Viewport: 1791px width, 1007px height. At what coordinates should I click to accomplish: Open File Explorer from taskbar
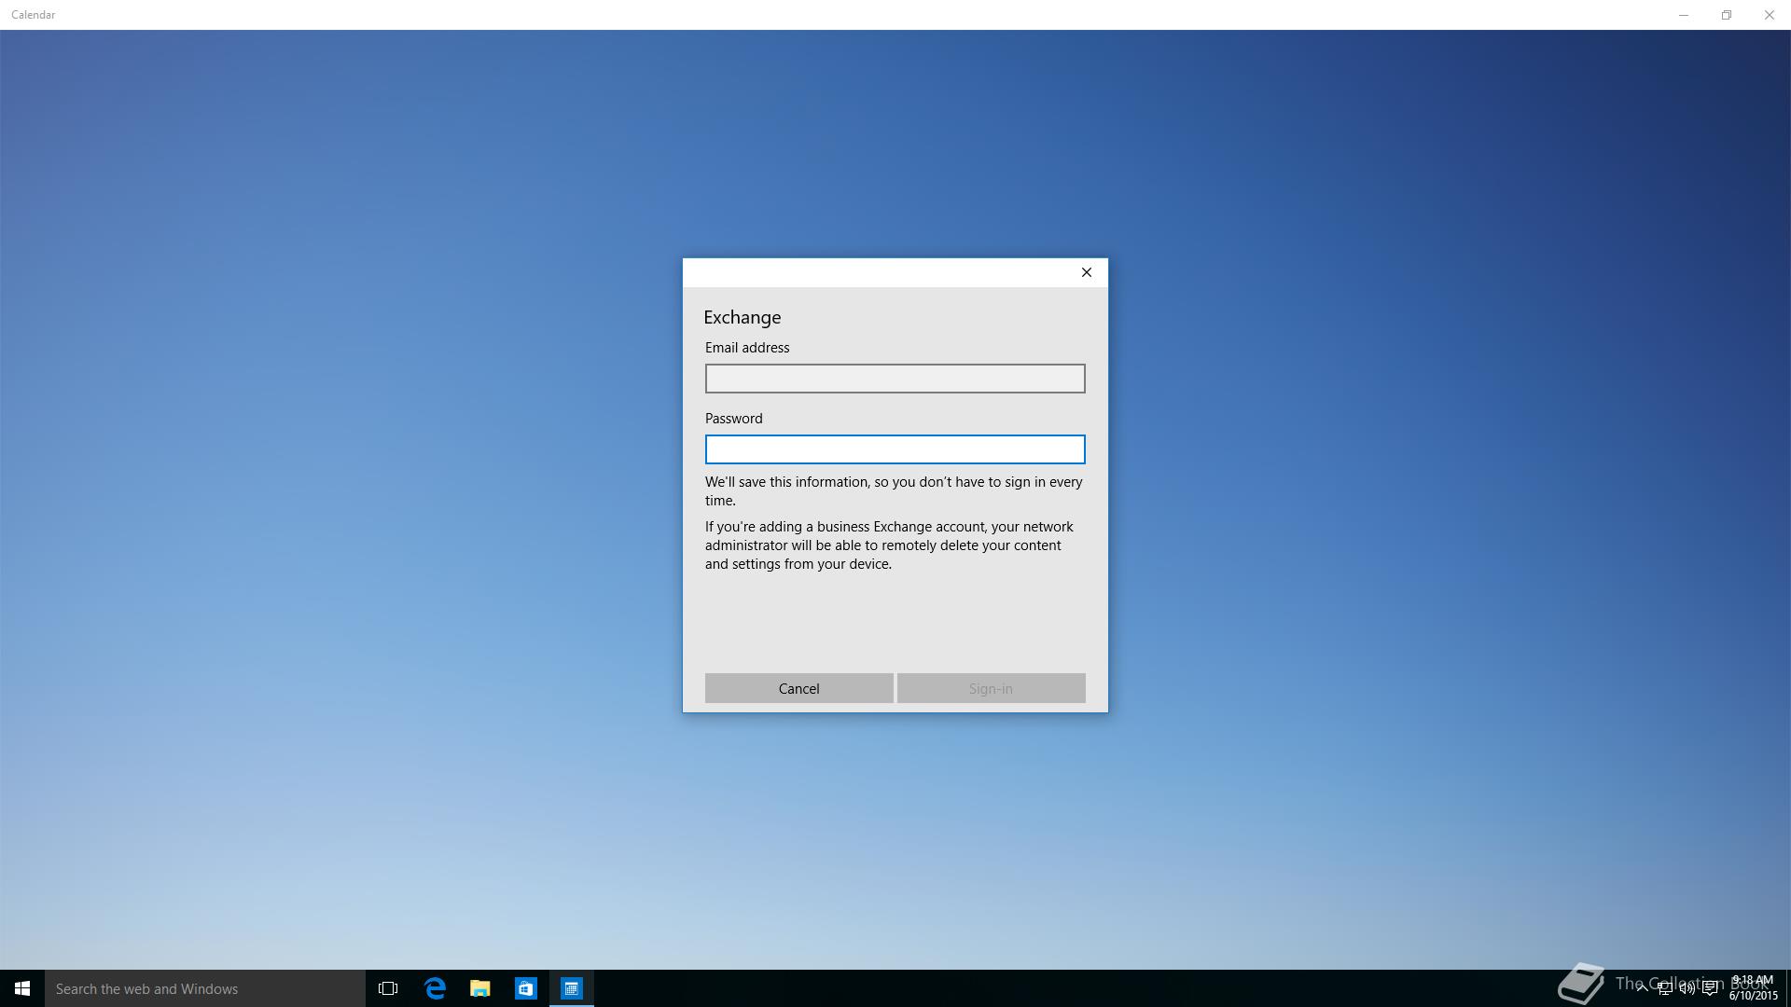pyautogui.click(x=480, y=988)
